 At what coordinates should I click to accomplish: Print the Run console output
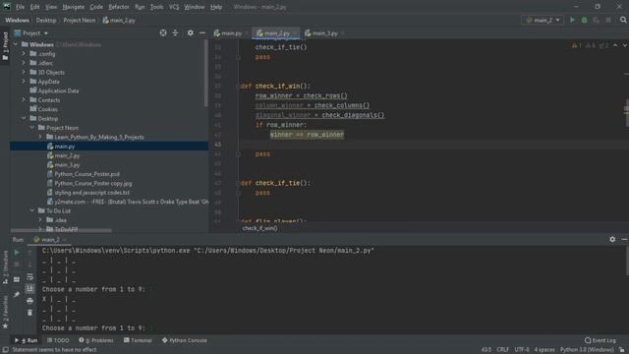pyautogui.click(x=29, y=301)
